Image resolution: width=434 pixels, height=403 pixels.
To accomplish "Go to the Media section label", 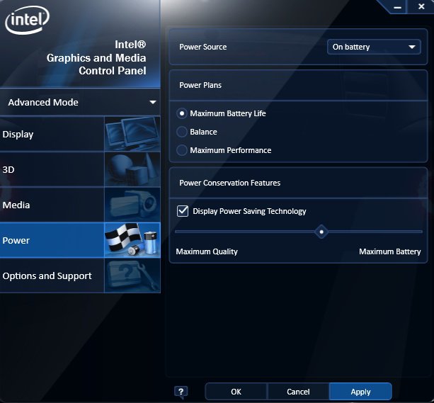I will pos(16,205).
